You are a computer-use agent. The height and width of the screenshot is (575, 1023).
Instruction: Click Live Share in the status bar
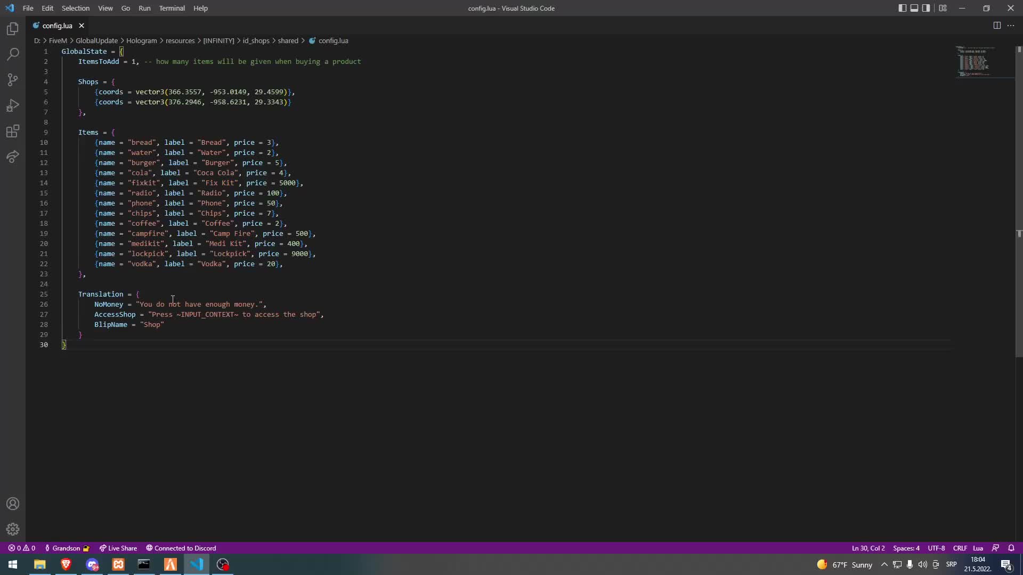(118, 548)
